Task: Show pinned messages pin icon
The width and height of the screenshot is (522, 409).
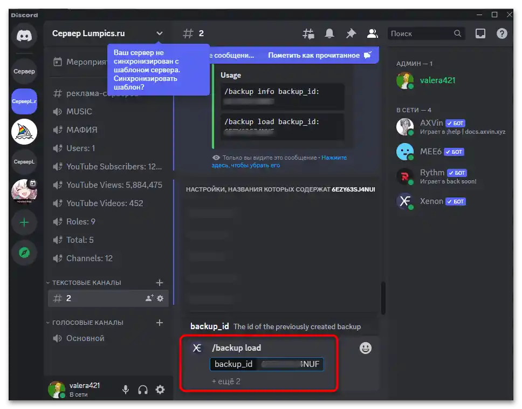Action: point(351,33)
